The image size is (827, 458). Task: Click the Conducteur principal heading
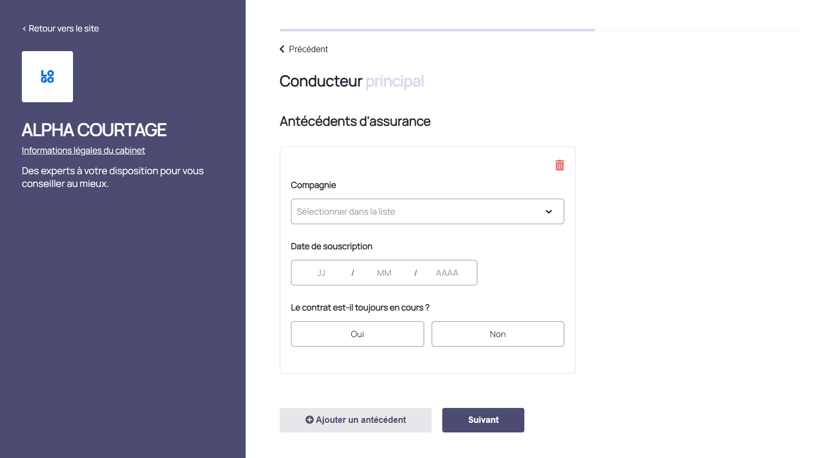tap(352, 81)
